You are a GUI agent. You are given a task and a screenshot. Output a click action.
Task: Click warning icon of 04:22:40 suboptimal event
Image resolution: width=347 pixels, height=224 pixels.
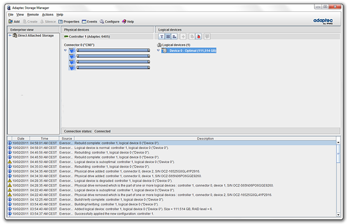(10, 190)
